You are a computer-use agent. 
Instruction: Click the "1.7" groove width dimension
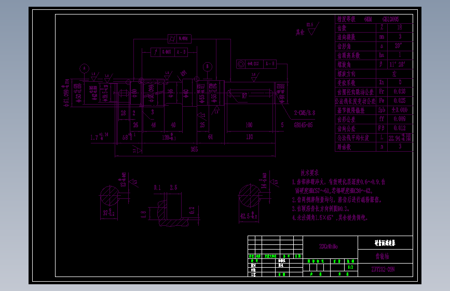[x=99, y=137]
